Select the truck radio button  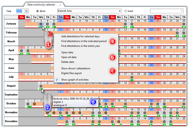(x=126, y=11)
